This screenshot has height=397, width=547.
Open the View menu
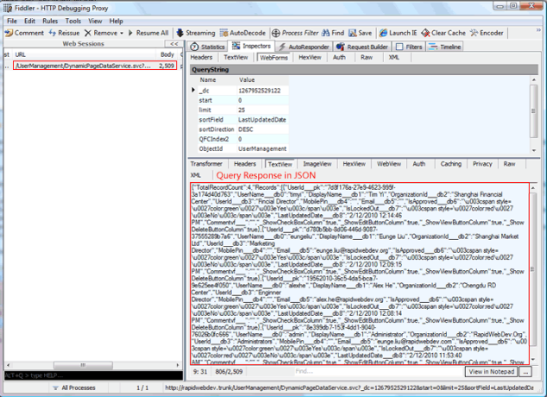click(x=95, y=21)
